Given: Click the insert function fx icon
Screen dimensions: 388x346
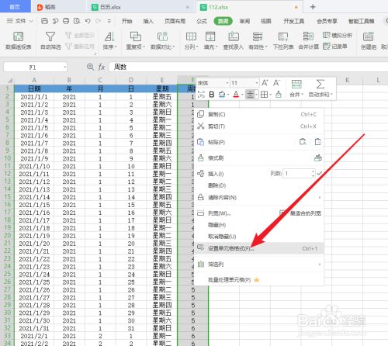Looking at the screenshot, I should [102, 67].
